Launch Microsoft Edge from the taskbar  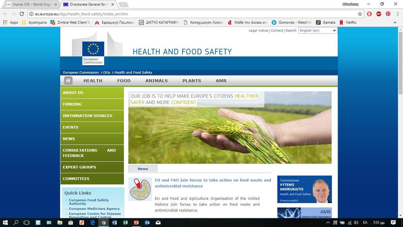click(92, 222)
